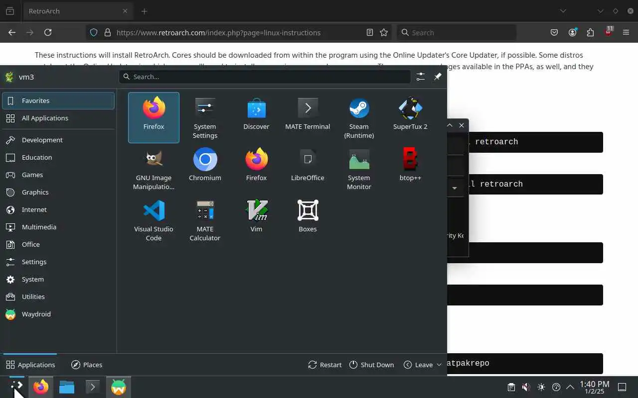Start Steam (Runtime)
Image resolution: width=638 pixels, height=398 pixels.
[x=359, y=117]
